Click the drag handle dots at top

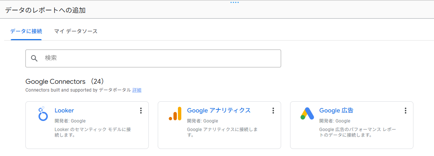coord(234,3)
